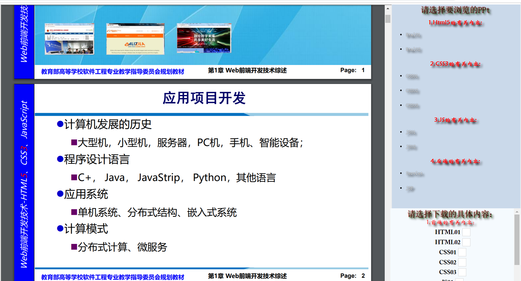Click blue textbook footer on slide page 1
521x281 pixels.
[x=112, y=72]
